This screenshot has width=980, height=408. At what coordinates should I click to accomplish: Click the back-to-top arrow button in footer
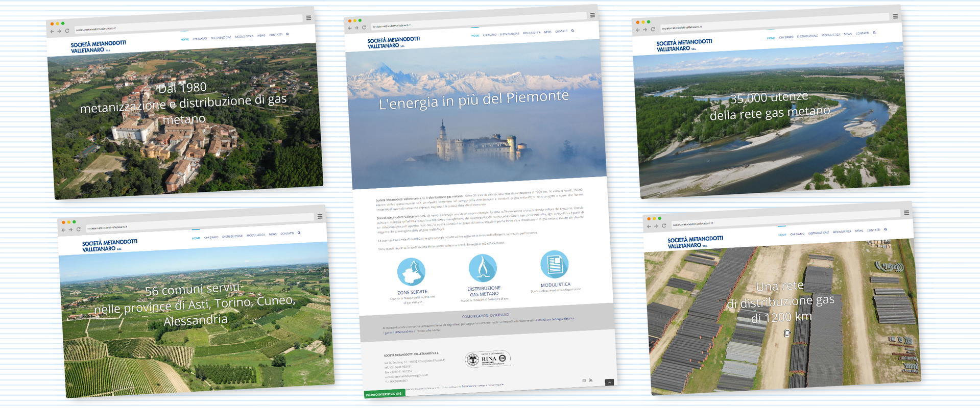pyautogui.click(x=609, y=382)
